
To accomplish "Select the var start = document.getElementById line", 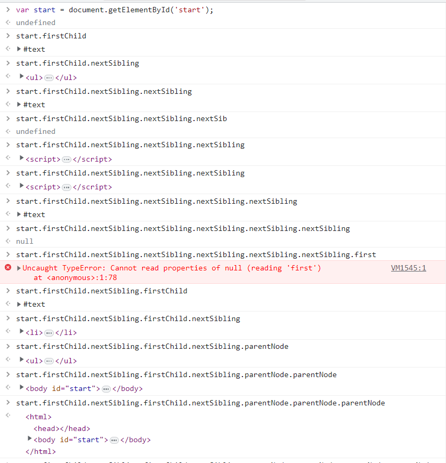I will (x=115, y=10).
